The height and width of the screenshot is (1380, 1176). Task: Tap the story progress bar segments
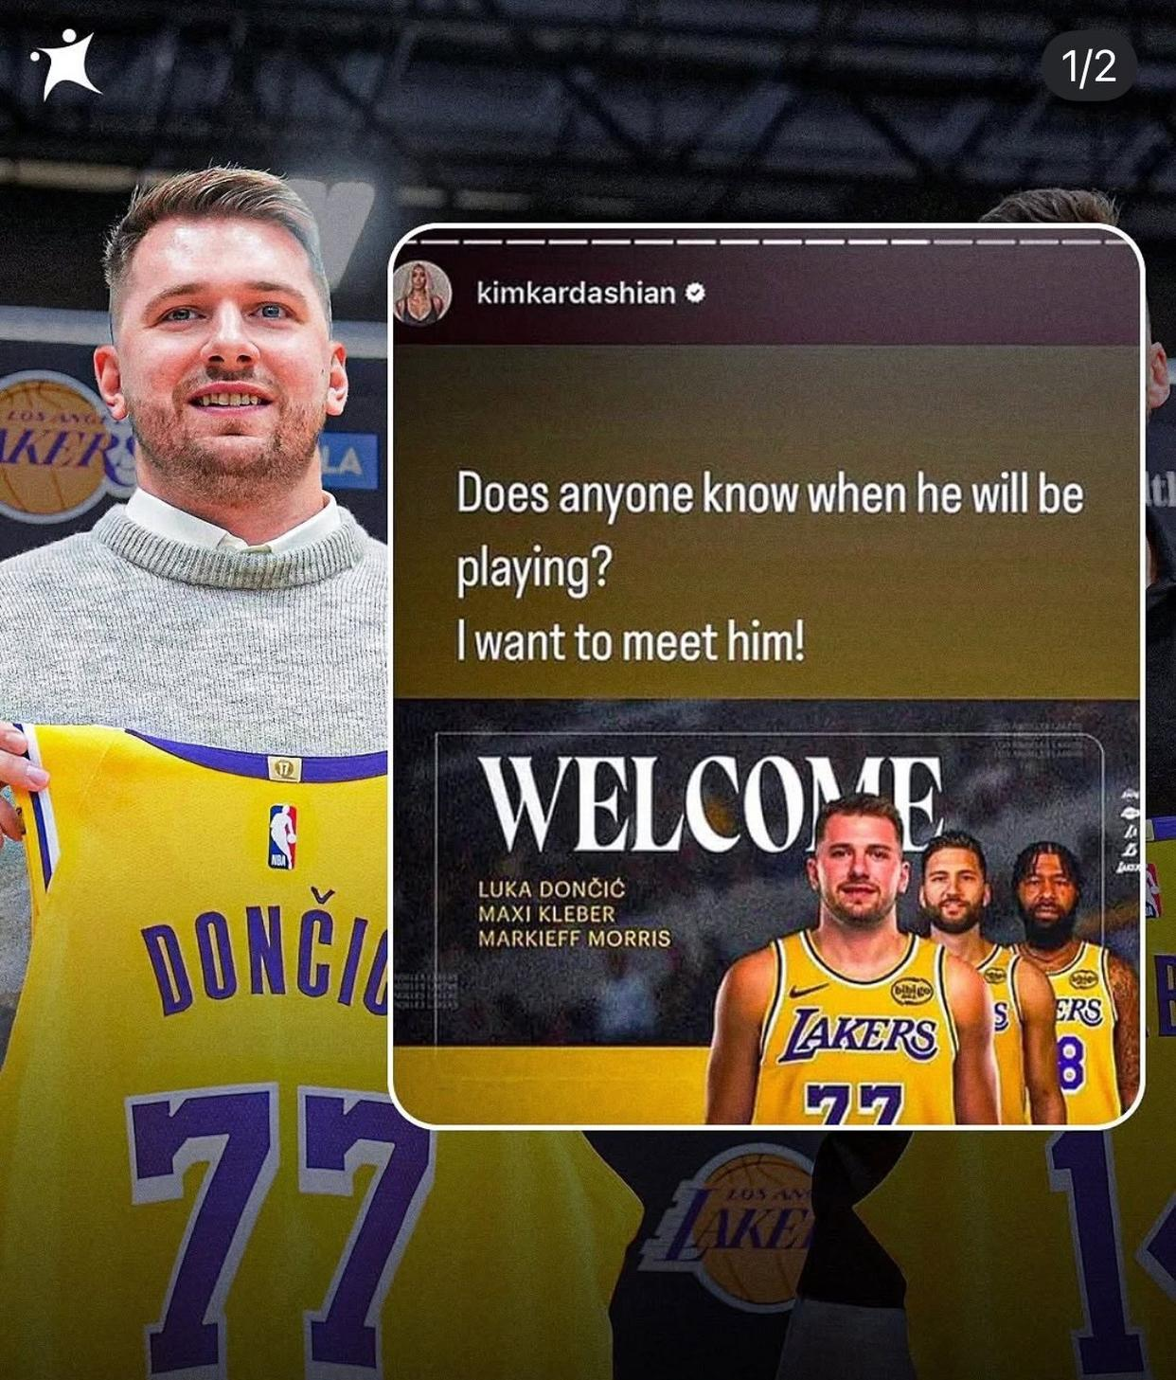767,242
